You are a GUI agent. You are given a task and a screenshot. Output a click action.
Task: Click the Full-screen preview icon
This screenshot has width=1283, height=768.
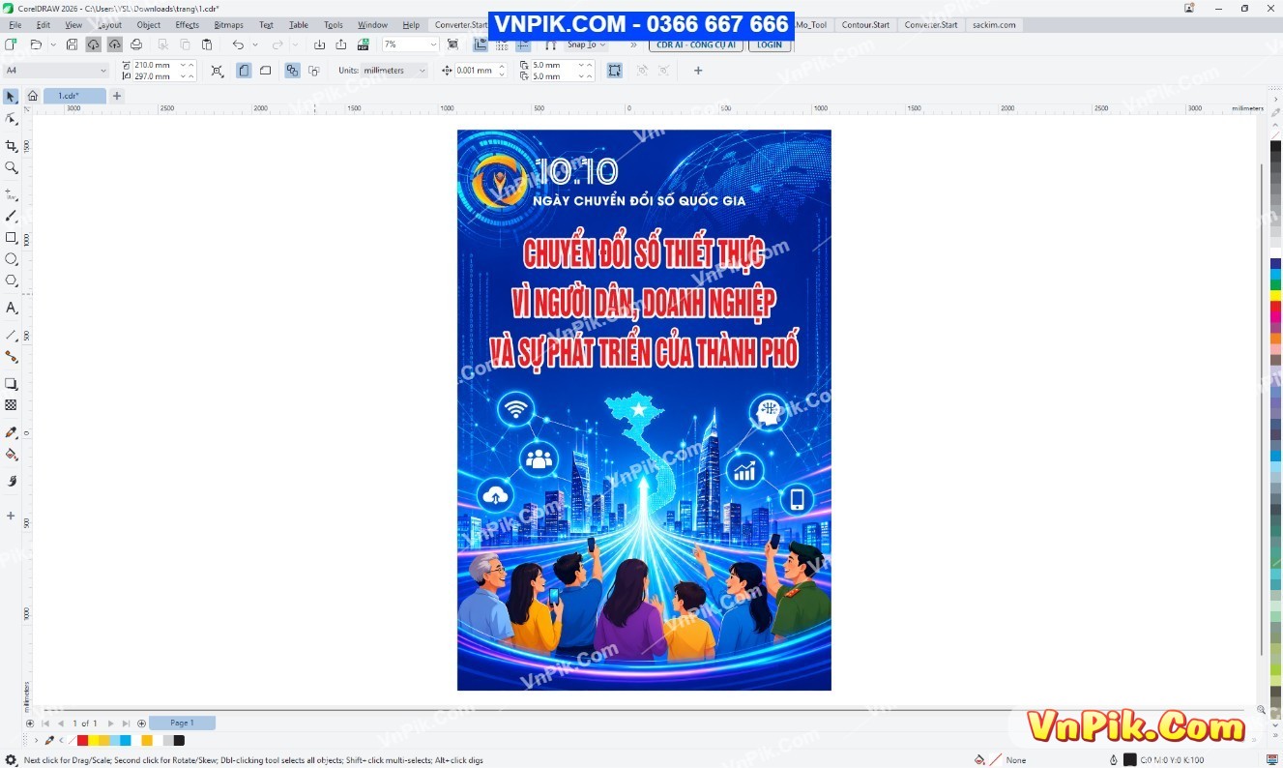[x=452, y=44]
